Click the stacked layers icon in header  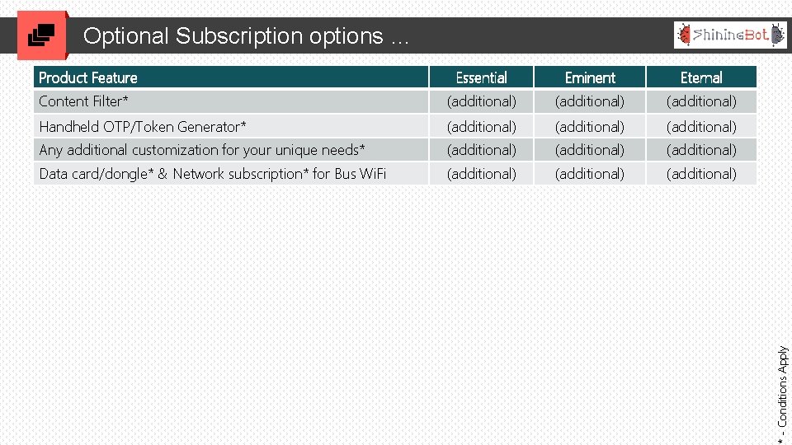tap(42, 35)
